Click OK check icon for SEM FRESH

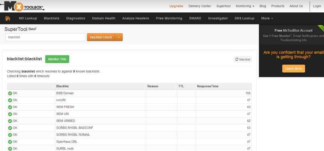point(10,107)
